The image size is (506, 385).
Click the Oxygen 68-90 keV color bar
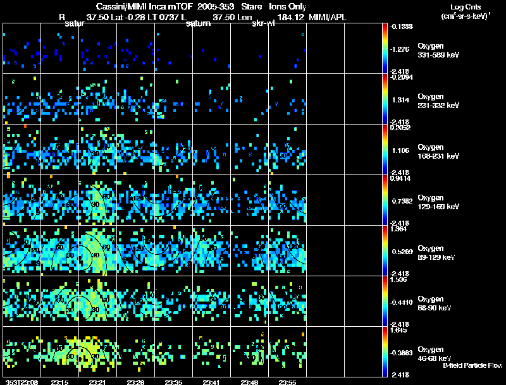(x=385, y=302)
